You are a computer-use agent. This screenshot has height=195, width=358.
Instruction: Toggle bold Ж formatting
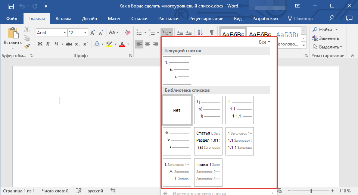[x=40, y=44]
